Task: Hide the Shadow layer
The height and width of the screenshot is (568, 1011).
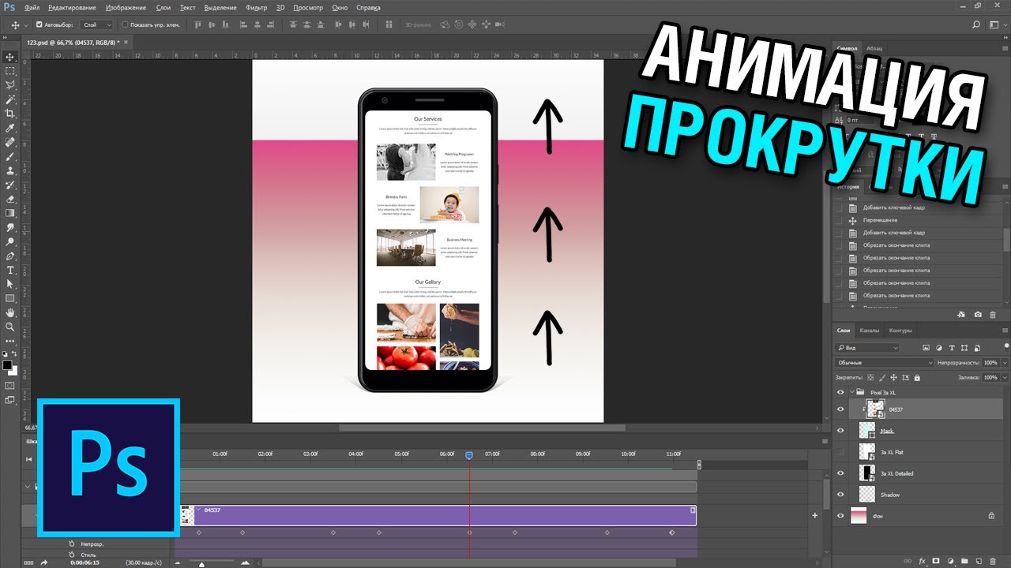Action: pyautogui.click(x=840, y=495)
